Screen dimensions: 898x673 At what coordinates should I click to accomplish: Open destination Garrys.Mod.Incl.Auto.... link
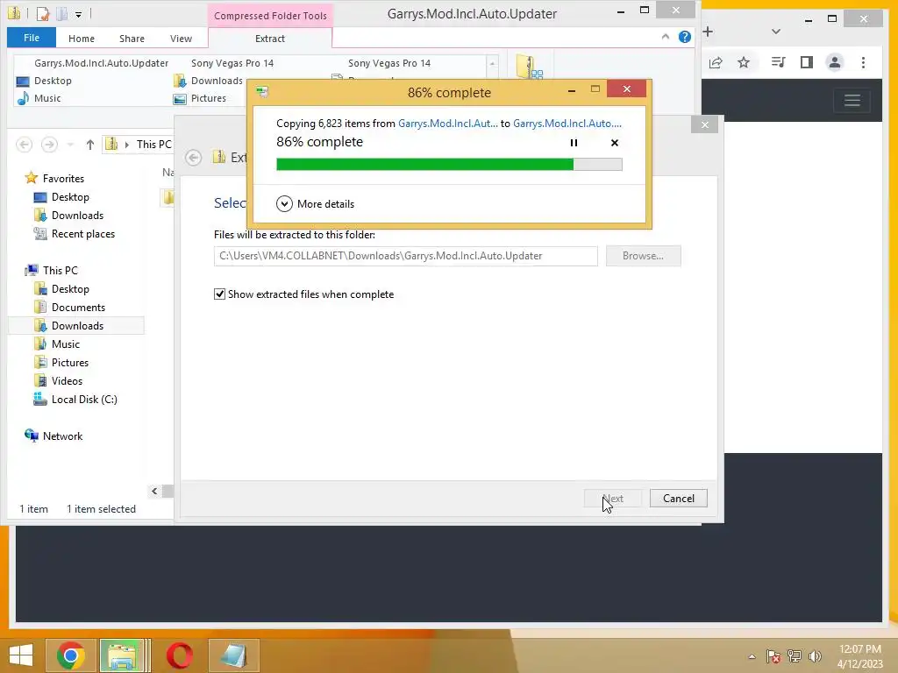pos(567,124)
